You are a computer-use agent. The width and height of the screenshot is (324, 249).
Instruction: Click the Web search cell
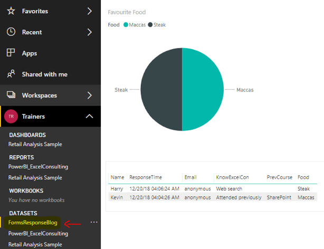point(229,189)
